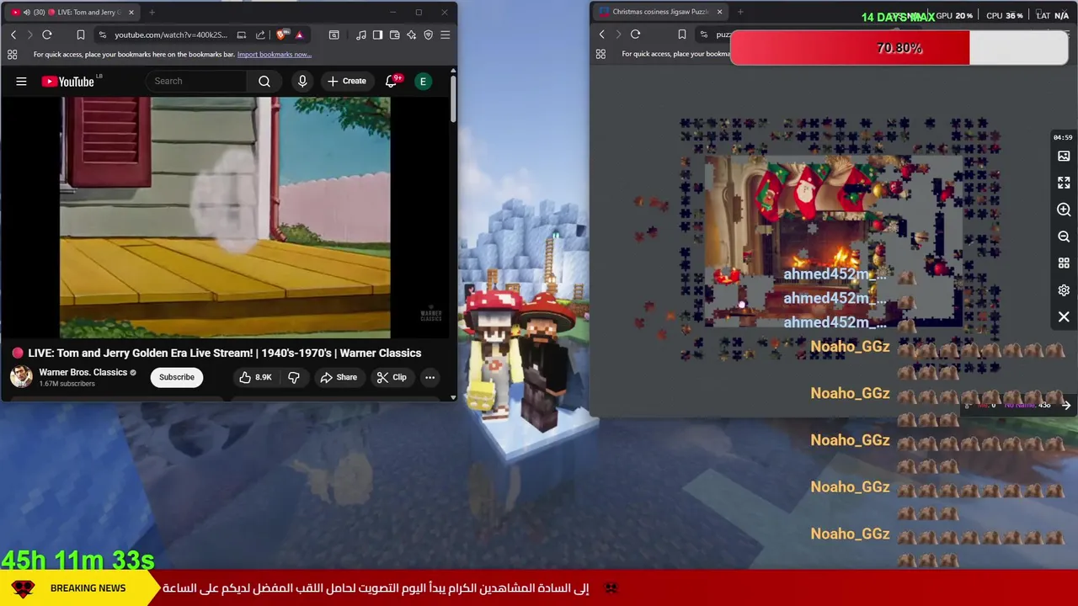Open the apps grid in YouTube window bookmarks bar
The height and width of the screenshot is (606, 1078).
[12, 54]
